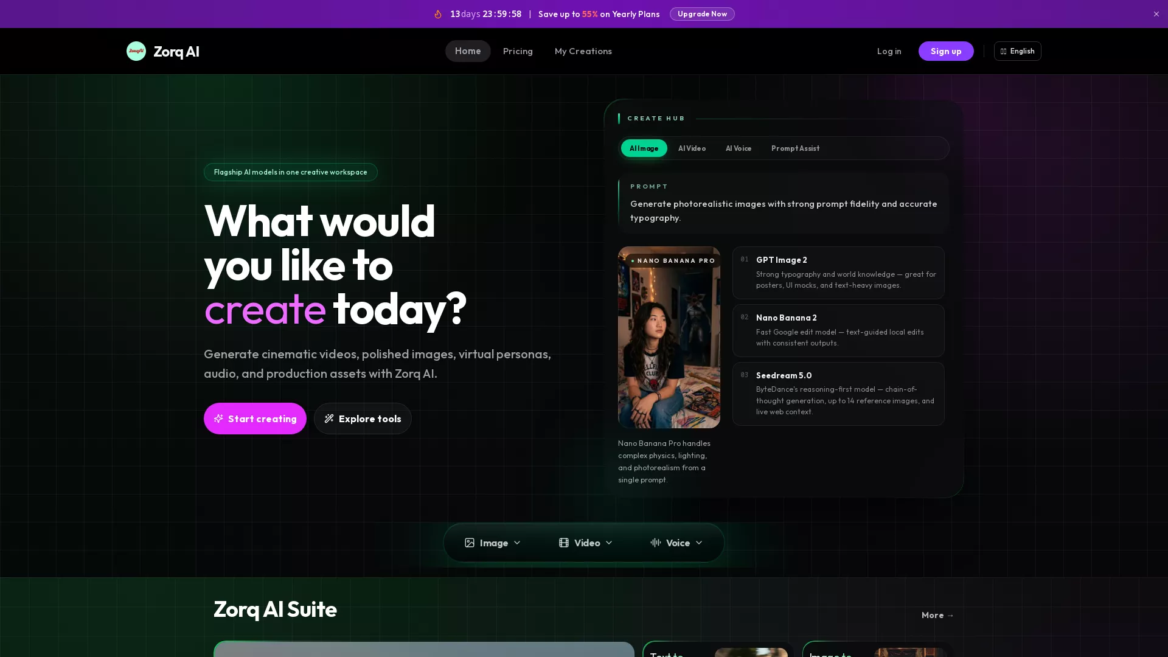Expand the Voice dropdown chevron
Image resolution: width=1168 pixels, height=657 pixels.
coord(699,543)
